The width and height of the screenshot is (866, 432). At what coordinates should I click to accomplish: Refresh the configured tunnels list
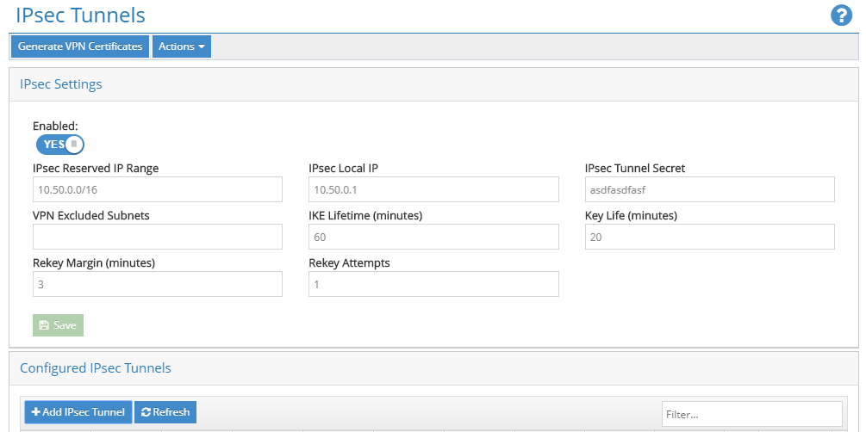point(165,412)
